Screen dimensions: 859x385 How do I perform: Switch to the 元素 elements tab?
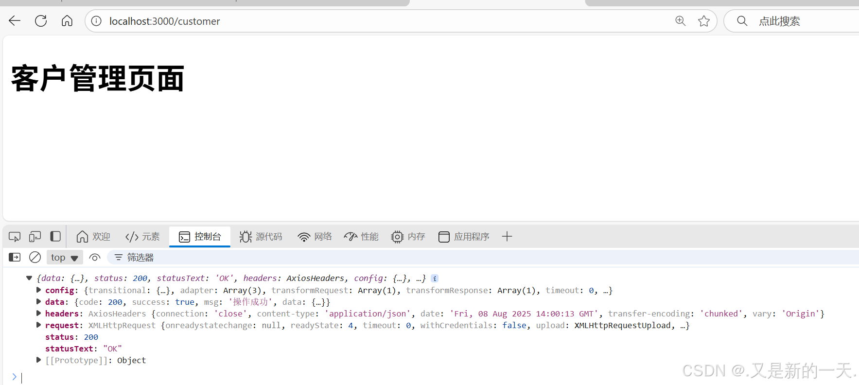(142, 237)
